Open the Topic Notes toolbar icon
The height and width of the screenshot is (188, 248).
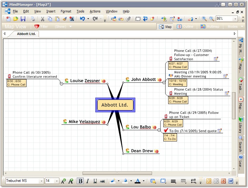point(172,19)
